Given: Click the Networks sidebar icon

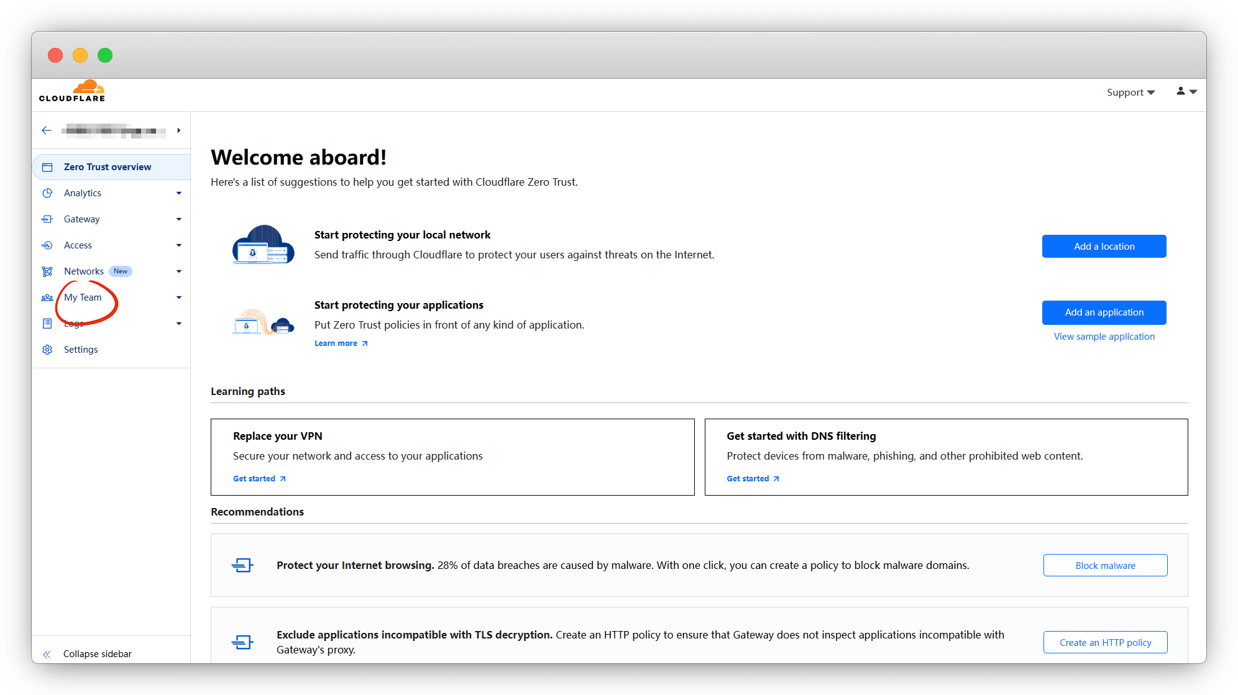Looking at the screenshot, I should [x=47, y=271].
